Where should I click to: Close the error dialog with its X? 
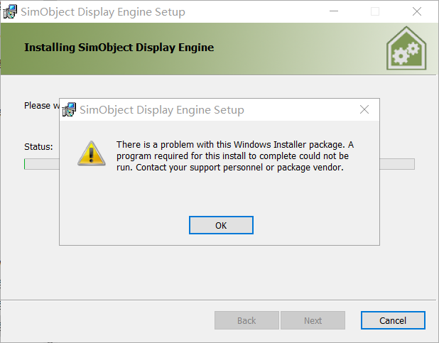click(364, 110)
